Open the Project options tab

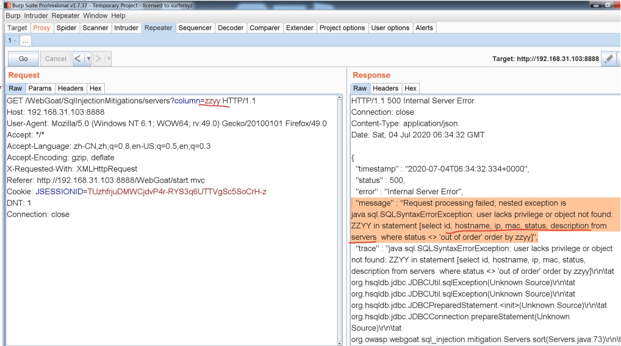tap(342, 27)
